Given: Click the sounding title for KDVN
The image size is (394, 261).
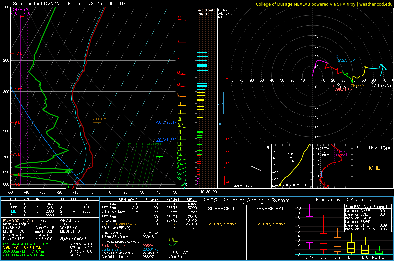Looking at the screenshot, I should [70, 4].
